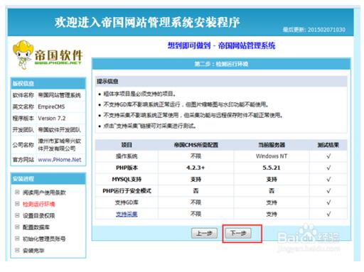Open the 支持采集 test link in the table
This screenshot has height=272, width=364.
tap(127, 214)
